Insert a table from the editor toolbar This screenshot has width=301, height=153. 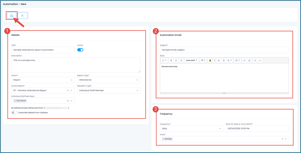point(237,60)
